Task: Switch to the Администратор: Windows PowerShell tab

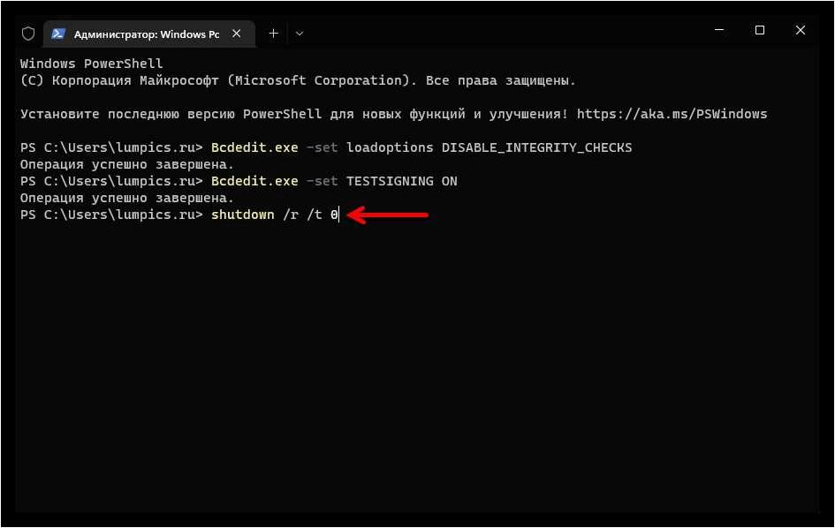Action: pyautogui.click(x=149, y=34)
